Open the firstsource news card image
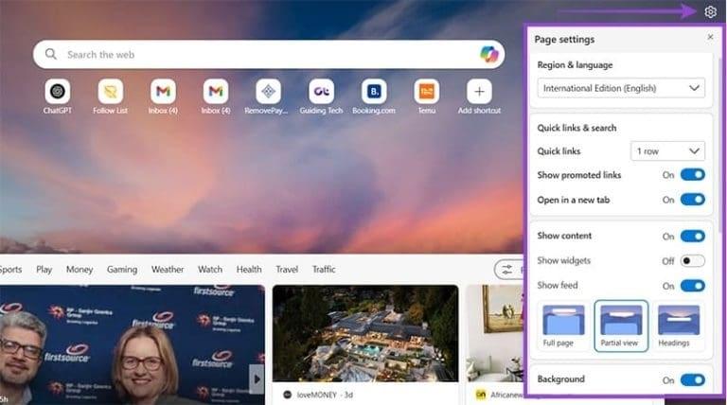Image resolution: width=727 pixels, height=405 pixels. pos(133,344)
